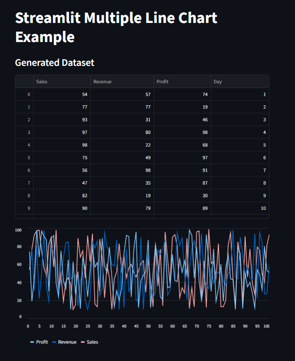Select the Sales cell with value 54
This screenshot has height=361, width=295.
click(62, 94)
